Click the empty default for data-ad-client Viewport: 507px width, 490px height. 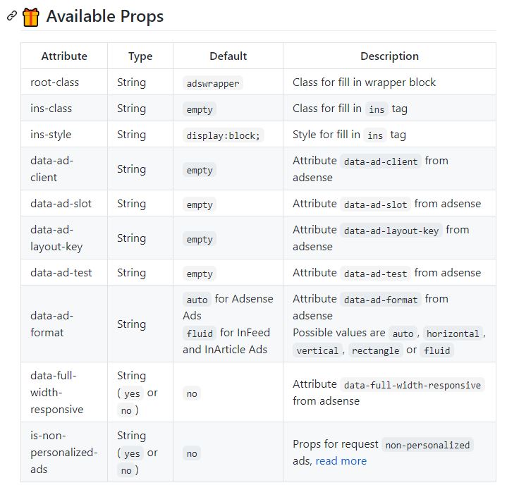point(200,170)
